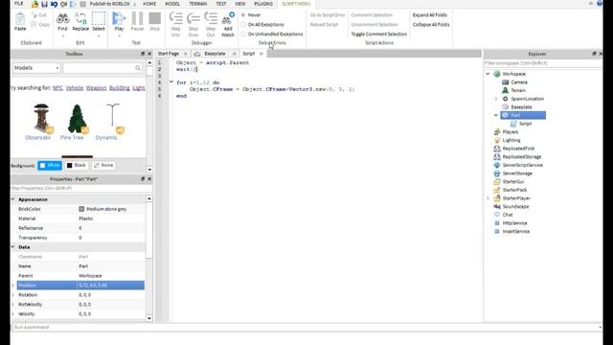This screenshot has width=613, height=345.
Task: Click the Copy icon in Clipboard group
Action: click(x=34, y=25)
